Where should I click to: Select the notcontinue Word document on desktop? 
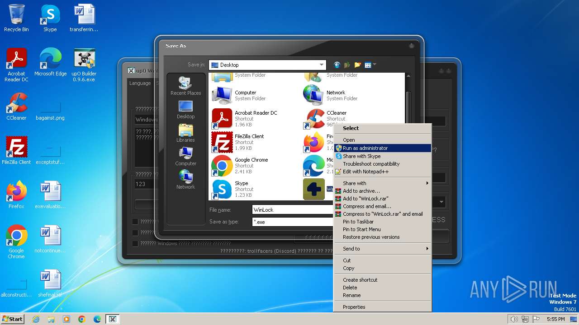click(x=50, y=239)
